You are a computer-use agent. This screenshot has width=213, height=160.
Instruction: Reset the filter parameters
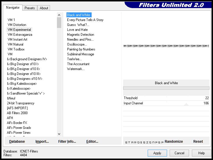pyautogui.click(x=198, y=142)
